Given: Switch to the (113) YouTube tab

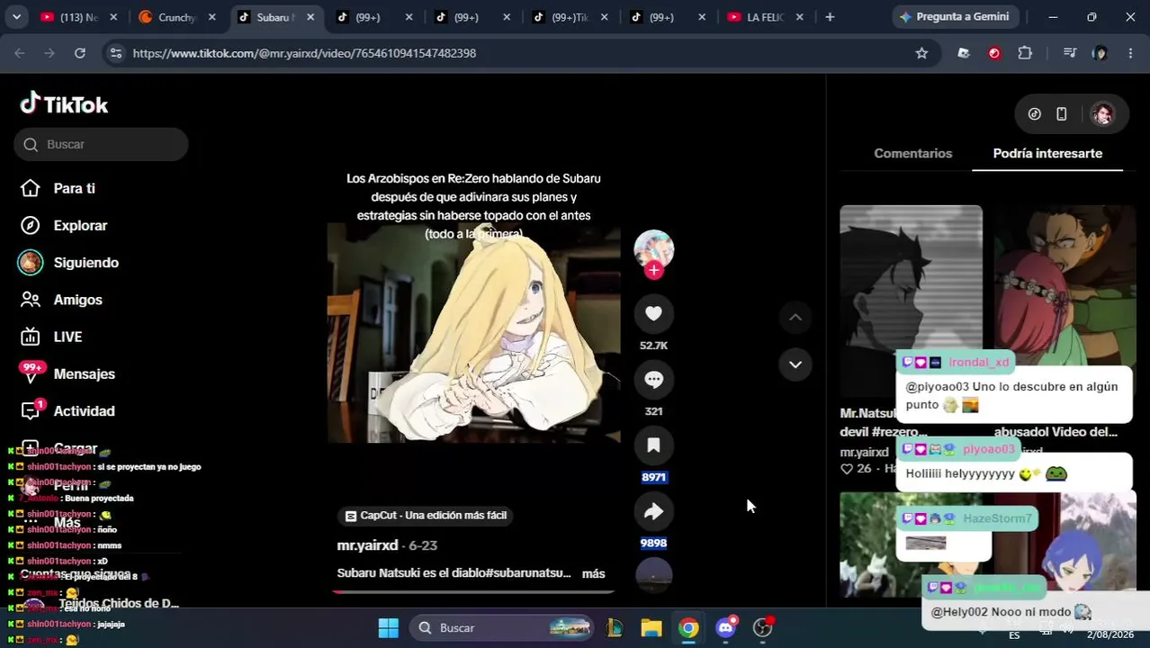Looking at the screenshot, I should click(x=79, y=17).
